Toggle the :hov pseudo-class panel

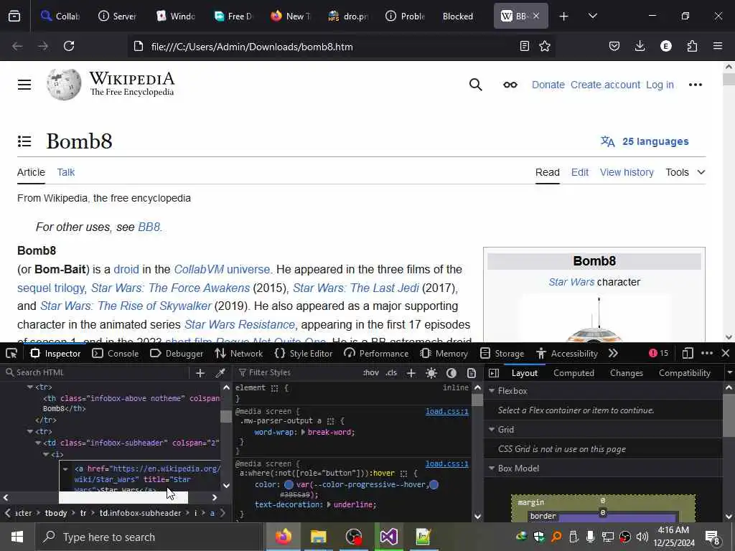point(371,373)
